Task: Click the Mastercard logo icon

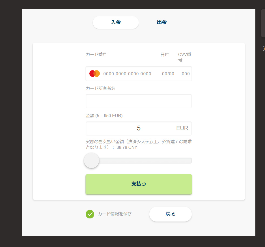Action: click(94, 74)
